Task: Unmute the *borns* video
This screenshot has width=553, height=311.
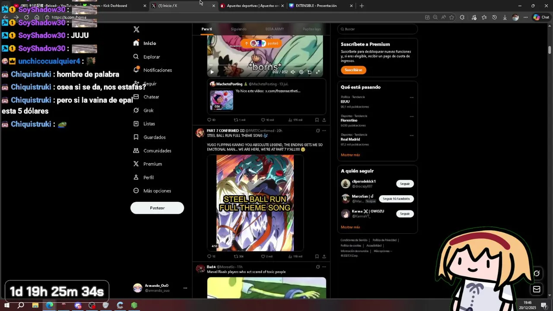Action: coord(293,72)
